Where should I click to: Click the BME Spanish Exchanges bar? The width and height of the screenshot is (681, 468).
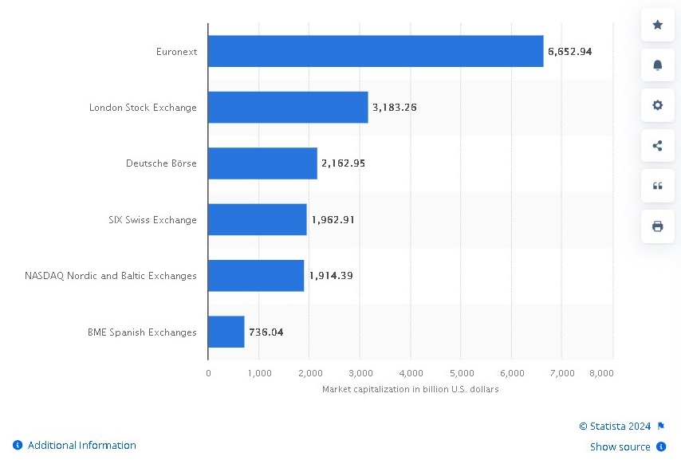226,332
